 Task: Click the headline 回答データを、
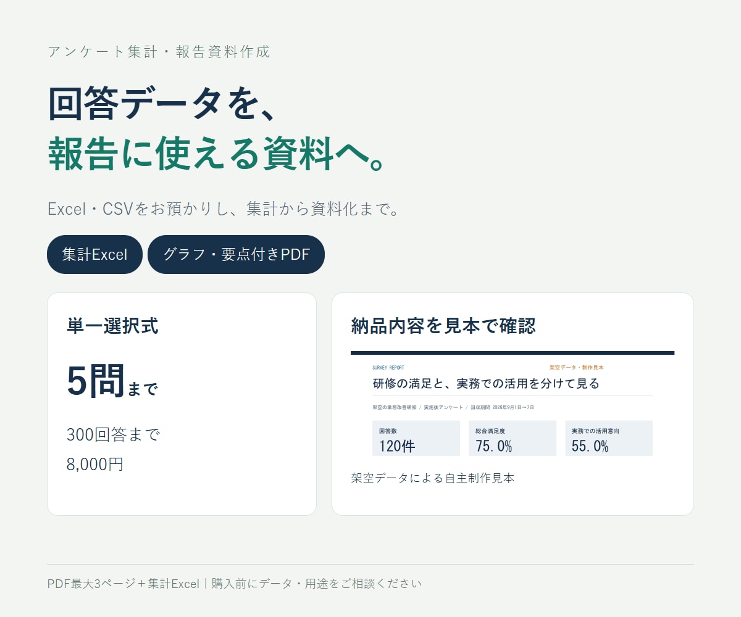coord(162,104)
